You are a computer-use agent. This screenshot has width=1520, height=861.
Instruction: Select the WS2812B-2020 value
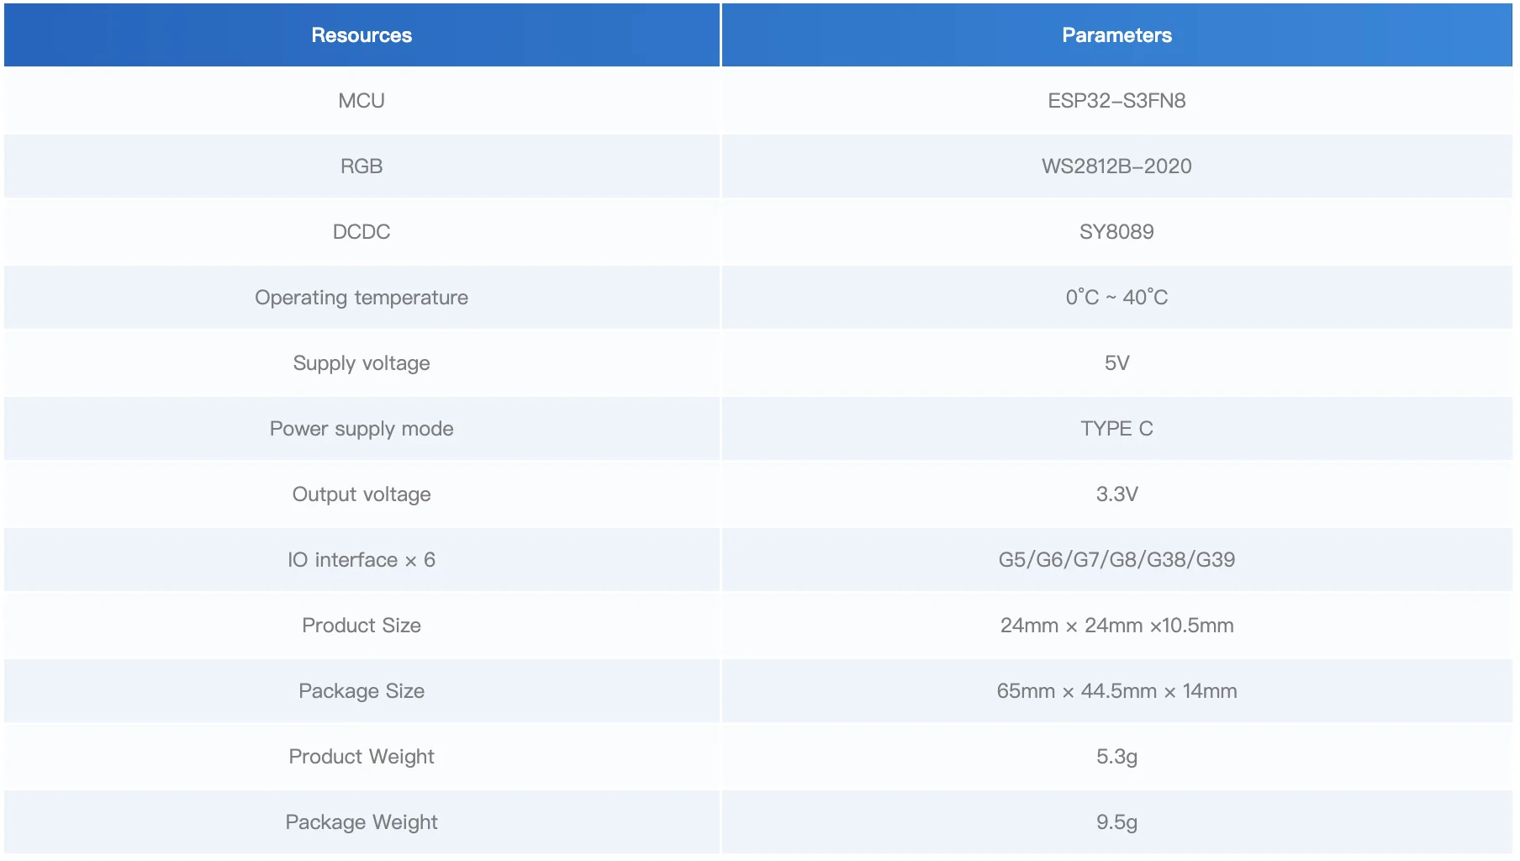click(1116, 166)
